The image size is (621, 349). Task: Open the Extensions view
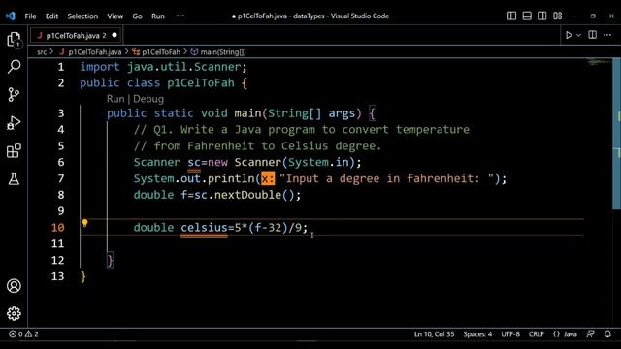pyautogui.click(x=14, y=151)
